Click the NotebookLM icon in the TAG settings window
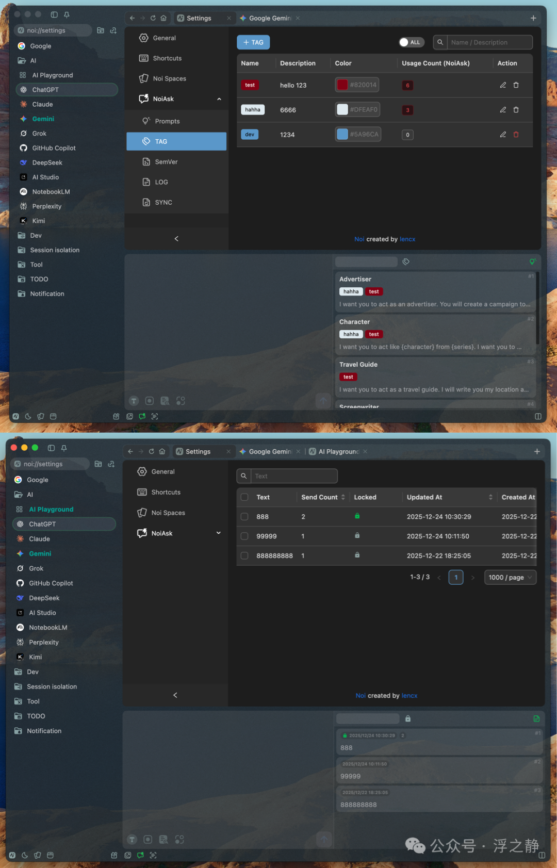 coord(23,191)
